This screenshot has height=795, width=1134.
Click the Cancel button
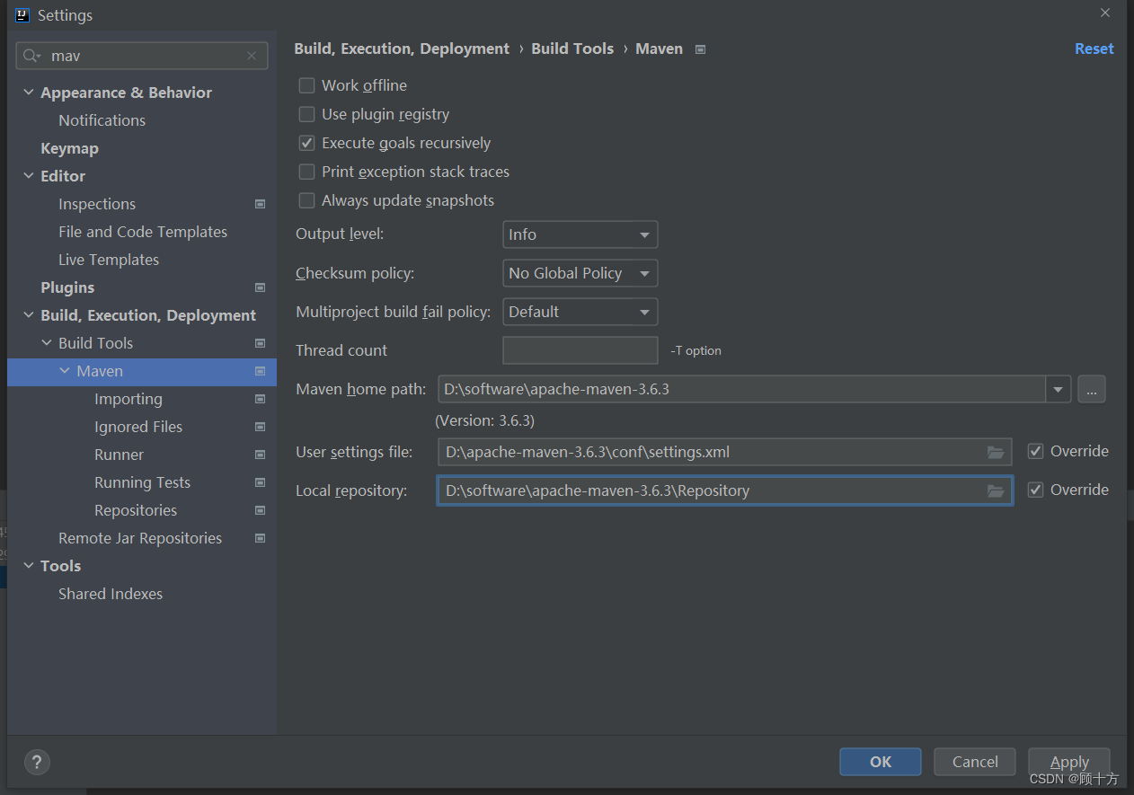[975, 762]
